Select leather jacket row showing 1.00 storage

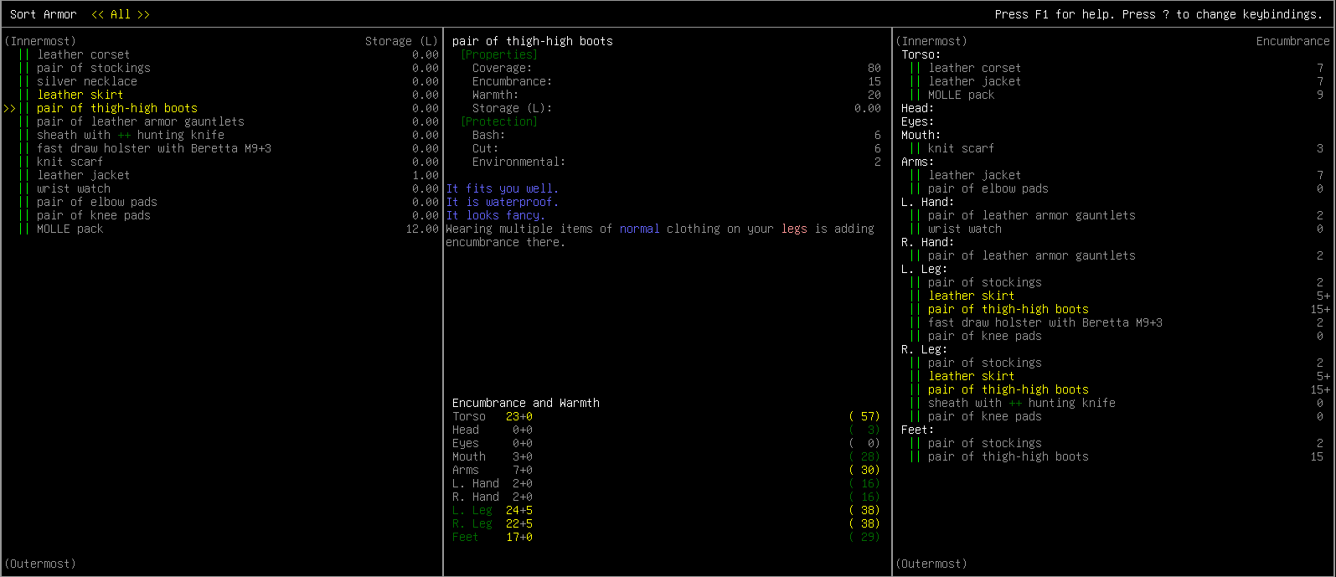point(221,175)
